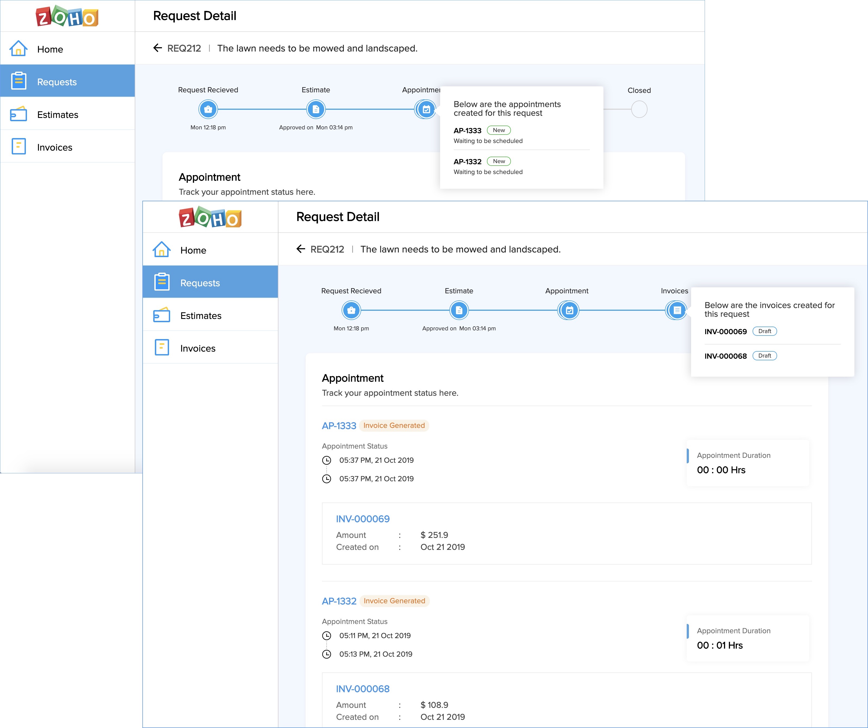
Task: Open the AP-1333 appointment link
Action: pyautogui.click(x=339, y=426)
